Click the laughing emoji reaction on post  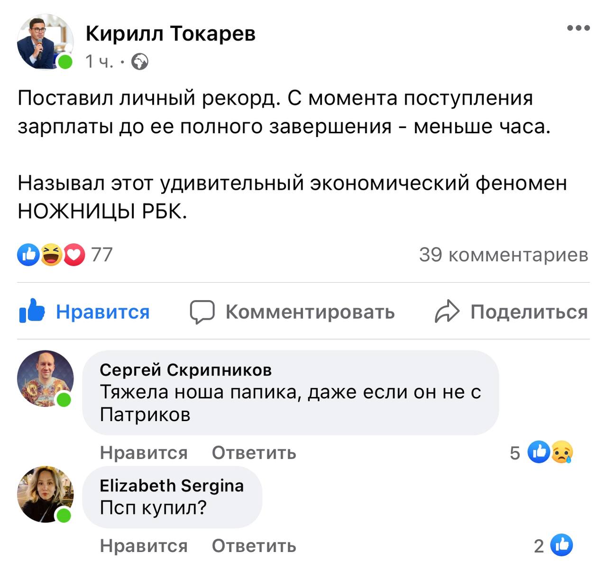pos(51,255)
